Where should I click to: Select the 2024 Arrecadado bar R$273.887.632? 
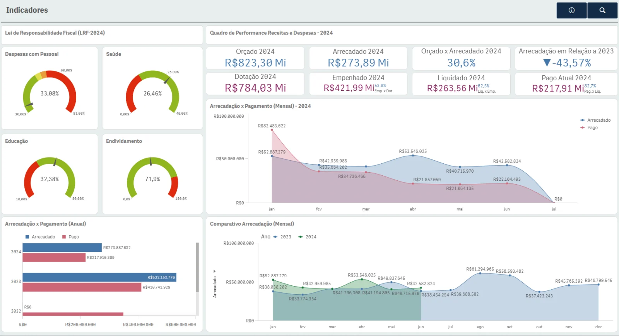coord(62,248)
